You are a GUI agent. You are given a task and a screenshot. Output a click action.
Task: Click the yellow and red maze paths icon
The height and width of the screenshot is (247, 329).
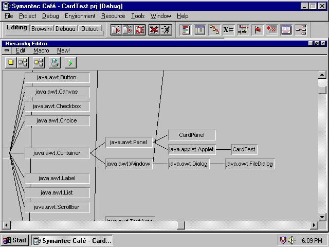[243, 30]
